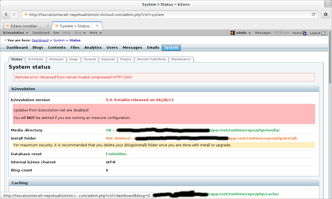Click Write in the top evobar
This screenshot has width=332, height=199.
tap(67, 33)
